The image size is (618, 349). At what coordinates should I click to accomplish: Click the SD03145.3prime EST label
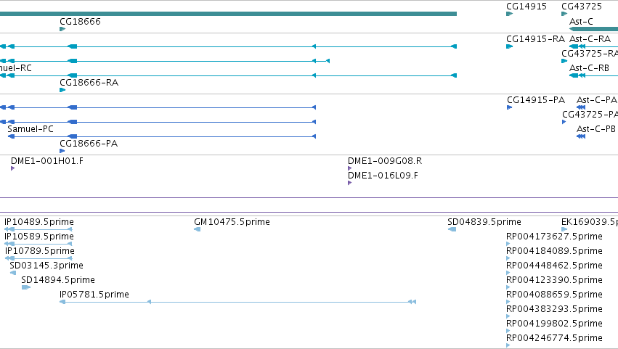pyautogui.click(x=46, y=266)
